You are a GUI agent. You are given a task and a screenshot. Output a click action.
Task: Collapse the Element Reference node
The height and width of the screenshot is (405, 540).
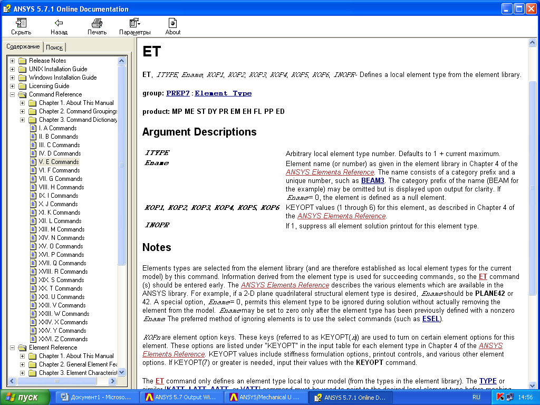click(x=13, y=348)
